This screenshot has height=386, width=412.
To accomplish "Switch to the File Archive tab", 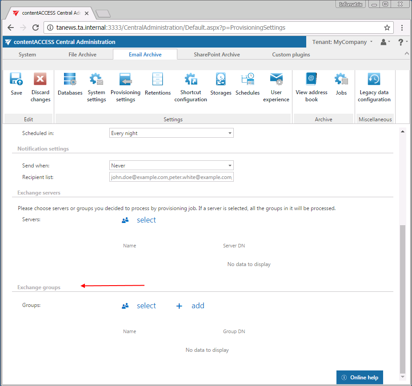I will 82,55.
